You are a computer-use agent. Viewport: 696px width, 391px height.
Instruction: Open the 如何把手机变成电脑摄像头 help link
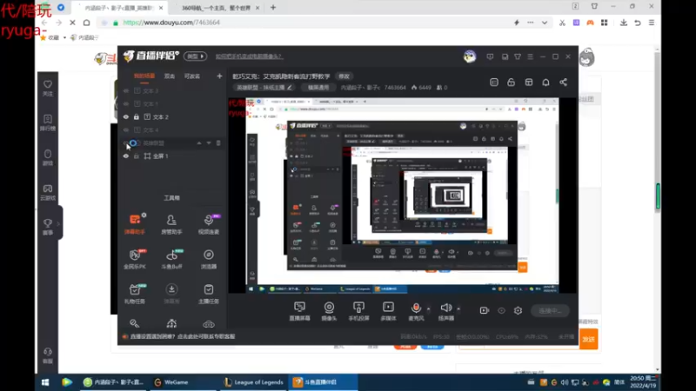point(249,56)
